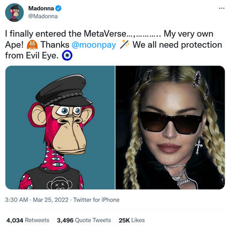Viewport: 226px width, 226px height.
Task: Click the magic wand emoji
Action: pos(124,44)
